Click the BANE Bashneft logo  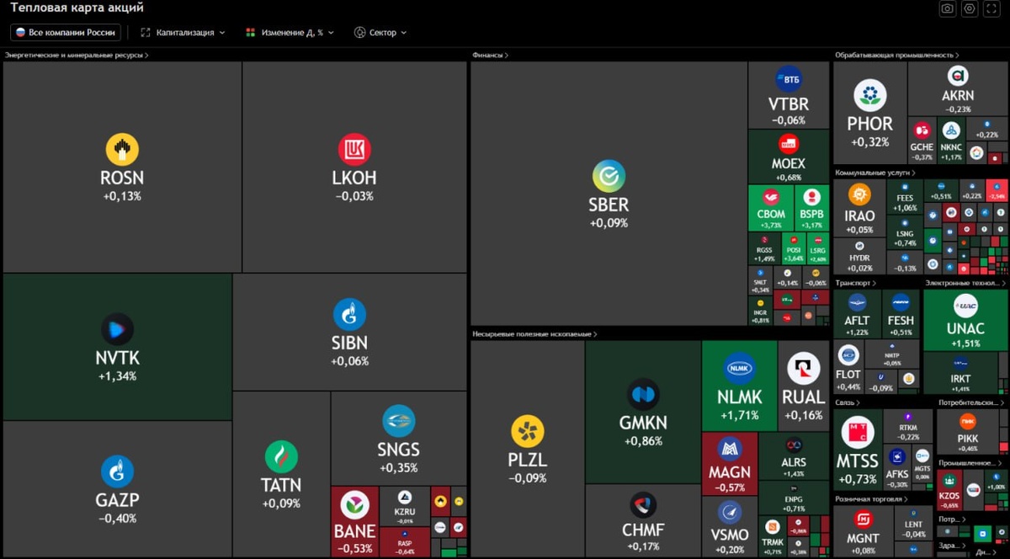[x=354, y=505]
